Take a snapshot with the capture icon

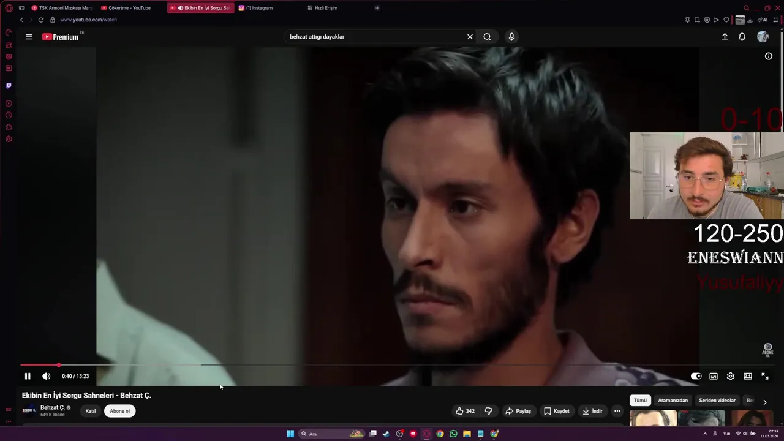click(697, 20)
